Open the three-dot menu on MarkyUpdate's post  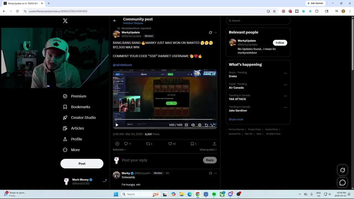point(215,32)
